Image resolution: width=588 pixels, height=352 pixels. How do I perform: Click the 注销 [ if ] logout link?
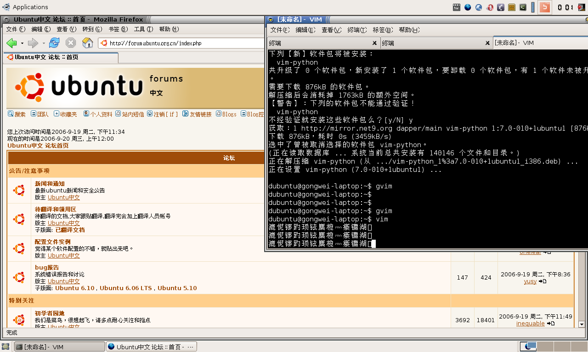tap(166, 114)
